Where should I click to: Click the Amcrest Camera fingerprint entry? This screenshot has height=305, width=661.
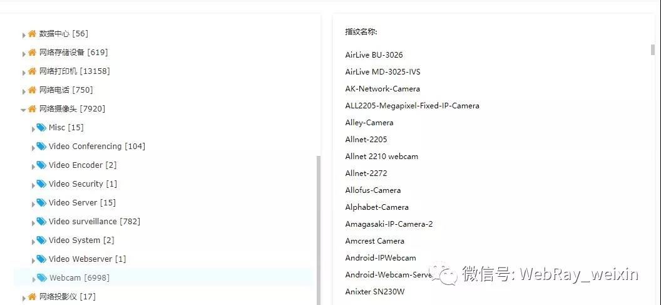375,241
